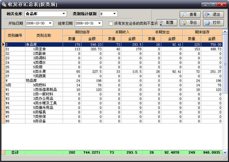Click the scrollbar down arrow
Viewport: 229px width, 162px height.
click(225, 152)
